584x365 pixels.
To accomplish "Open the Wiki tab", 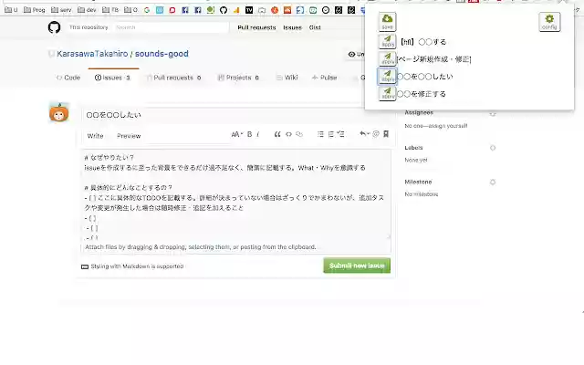I will point(287,78).
